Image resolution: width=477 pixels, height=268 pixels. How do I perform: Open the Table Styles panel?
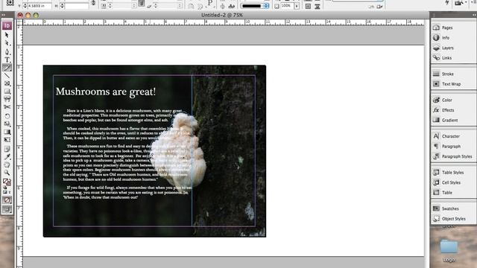pos(453,172)
